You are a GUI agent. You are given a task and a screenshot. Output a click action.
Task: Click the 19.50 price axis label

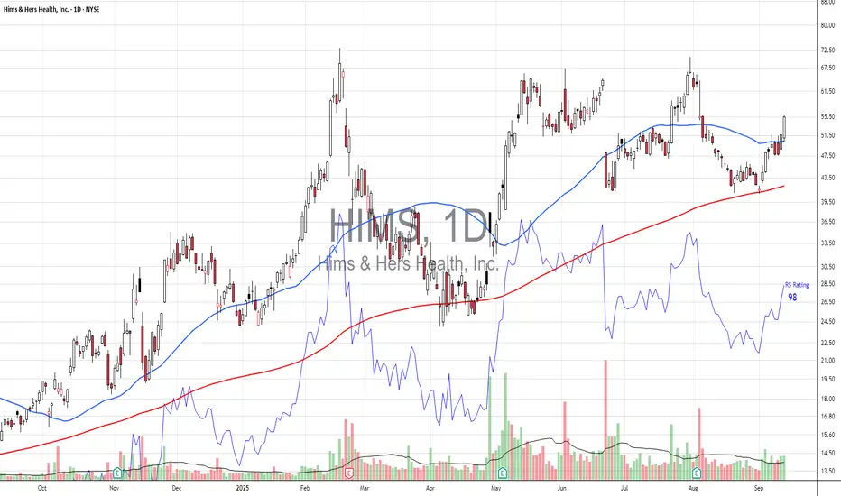[x=827, y=379]
